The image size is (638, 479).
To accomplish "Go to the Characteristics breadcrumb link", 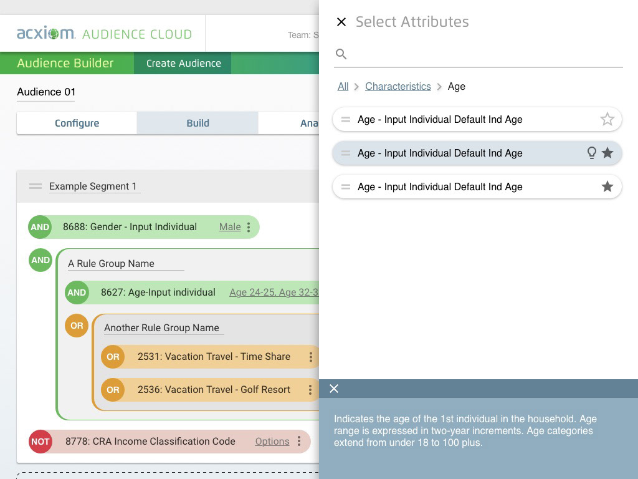I will point(398,86).
